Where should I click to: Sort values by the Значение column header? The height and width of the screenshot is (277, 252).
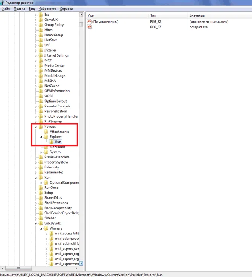click(x=220, y=15)
